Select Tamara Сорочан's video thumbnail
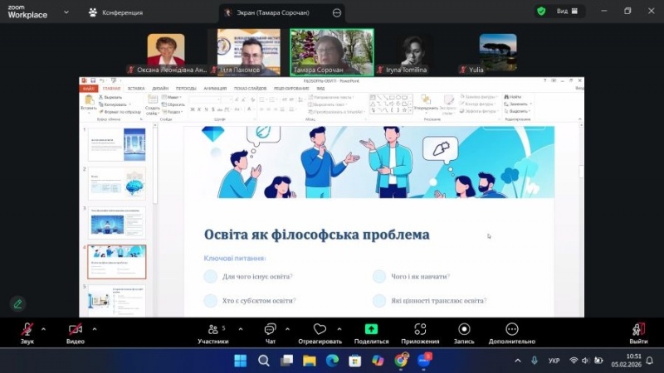This screenshot has height=373, width=664. point(331,51)
